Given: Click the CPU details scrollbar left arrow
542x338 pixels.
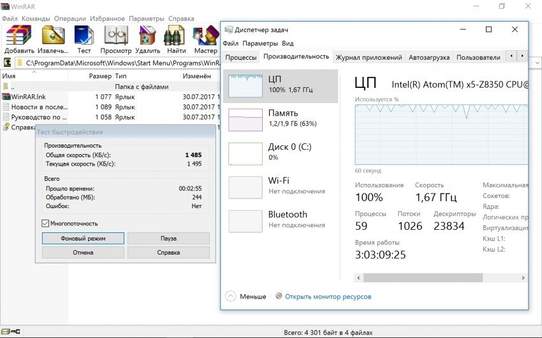Looking at the screenshot, I should pyautogui.click(x=358, y=278).
